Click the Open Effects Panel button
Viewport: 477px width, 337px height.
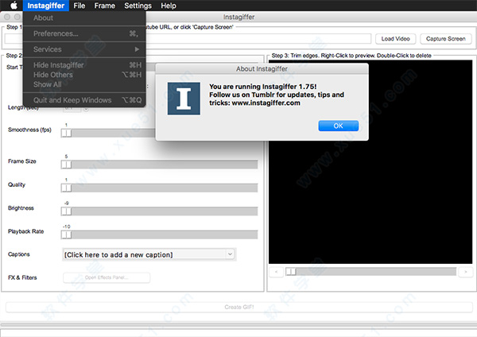107,277
